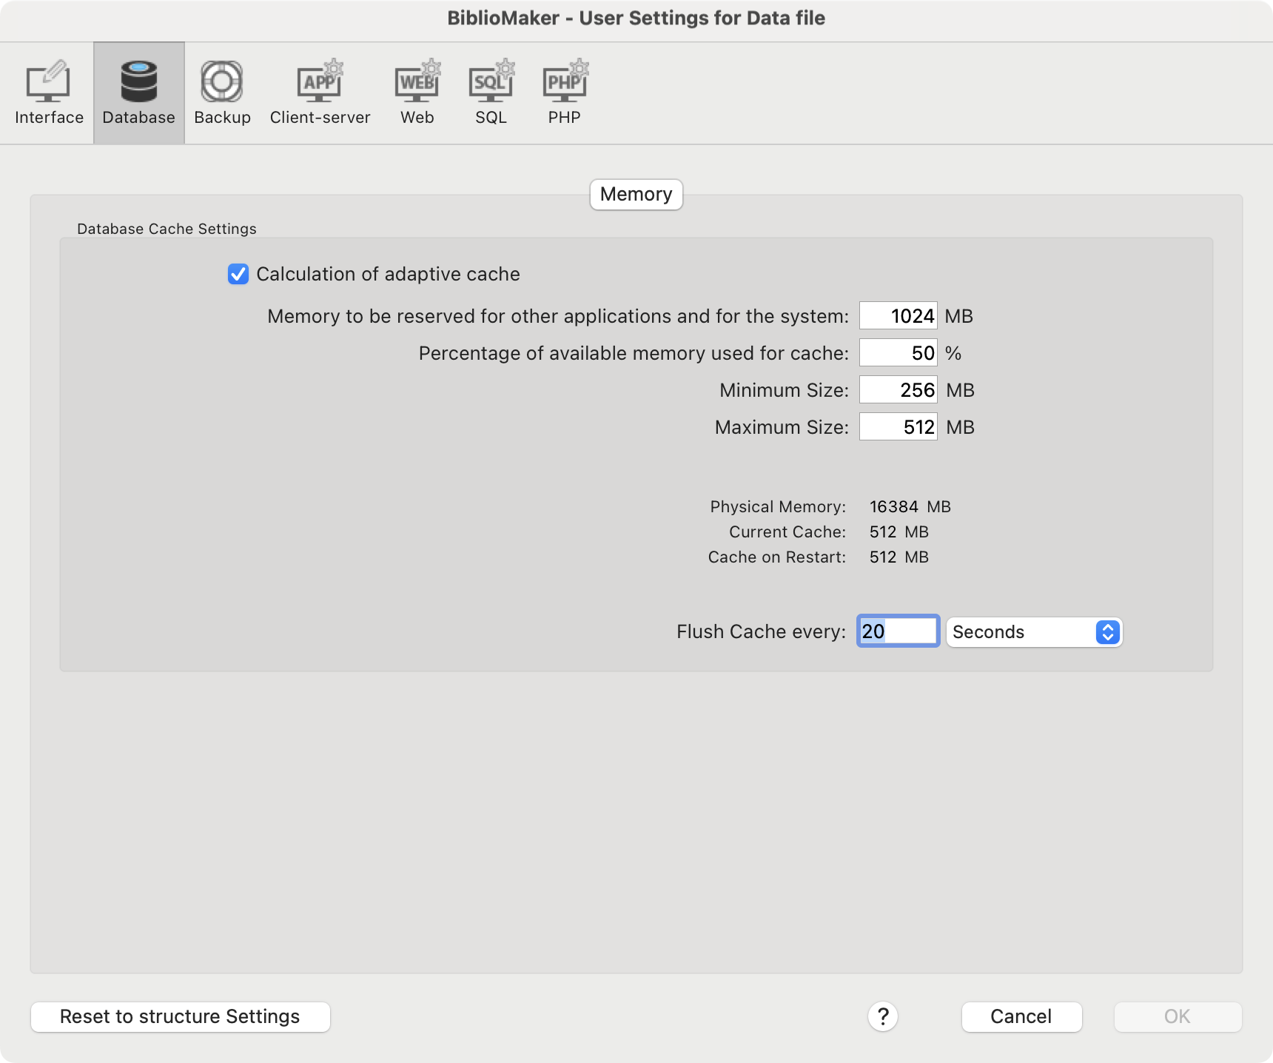This screenshot has height=1063, width=1273.
Task: Click the Database Cache Settings heading
Action: pyautogui.click(x=167, y=229)
